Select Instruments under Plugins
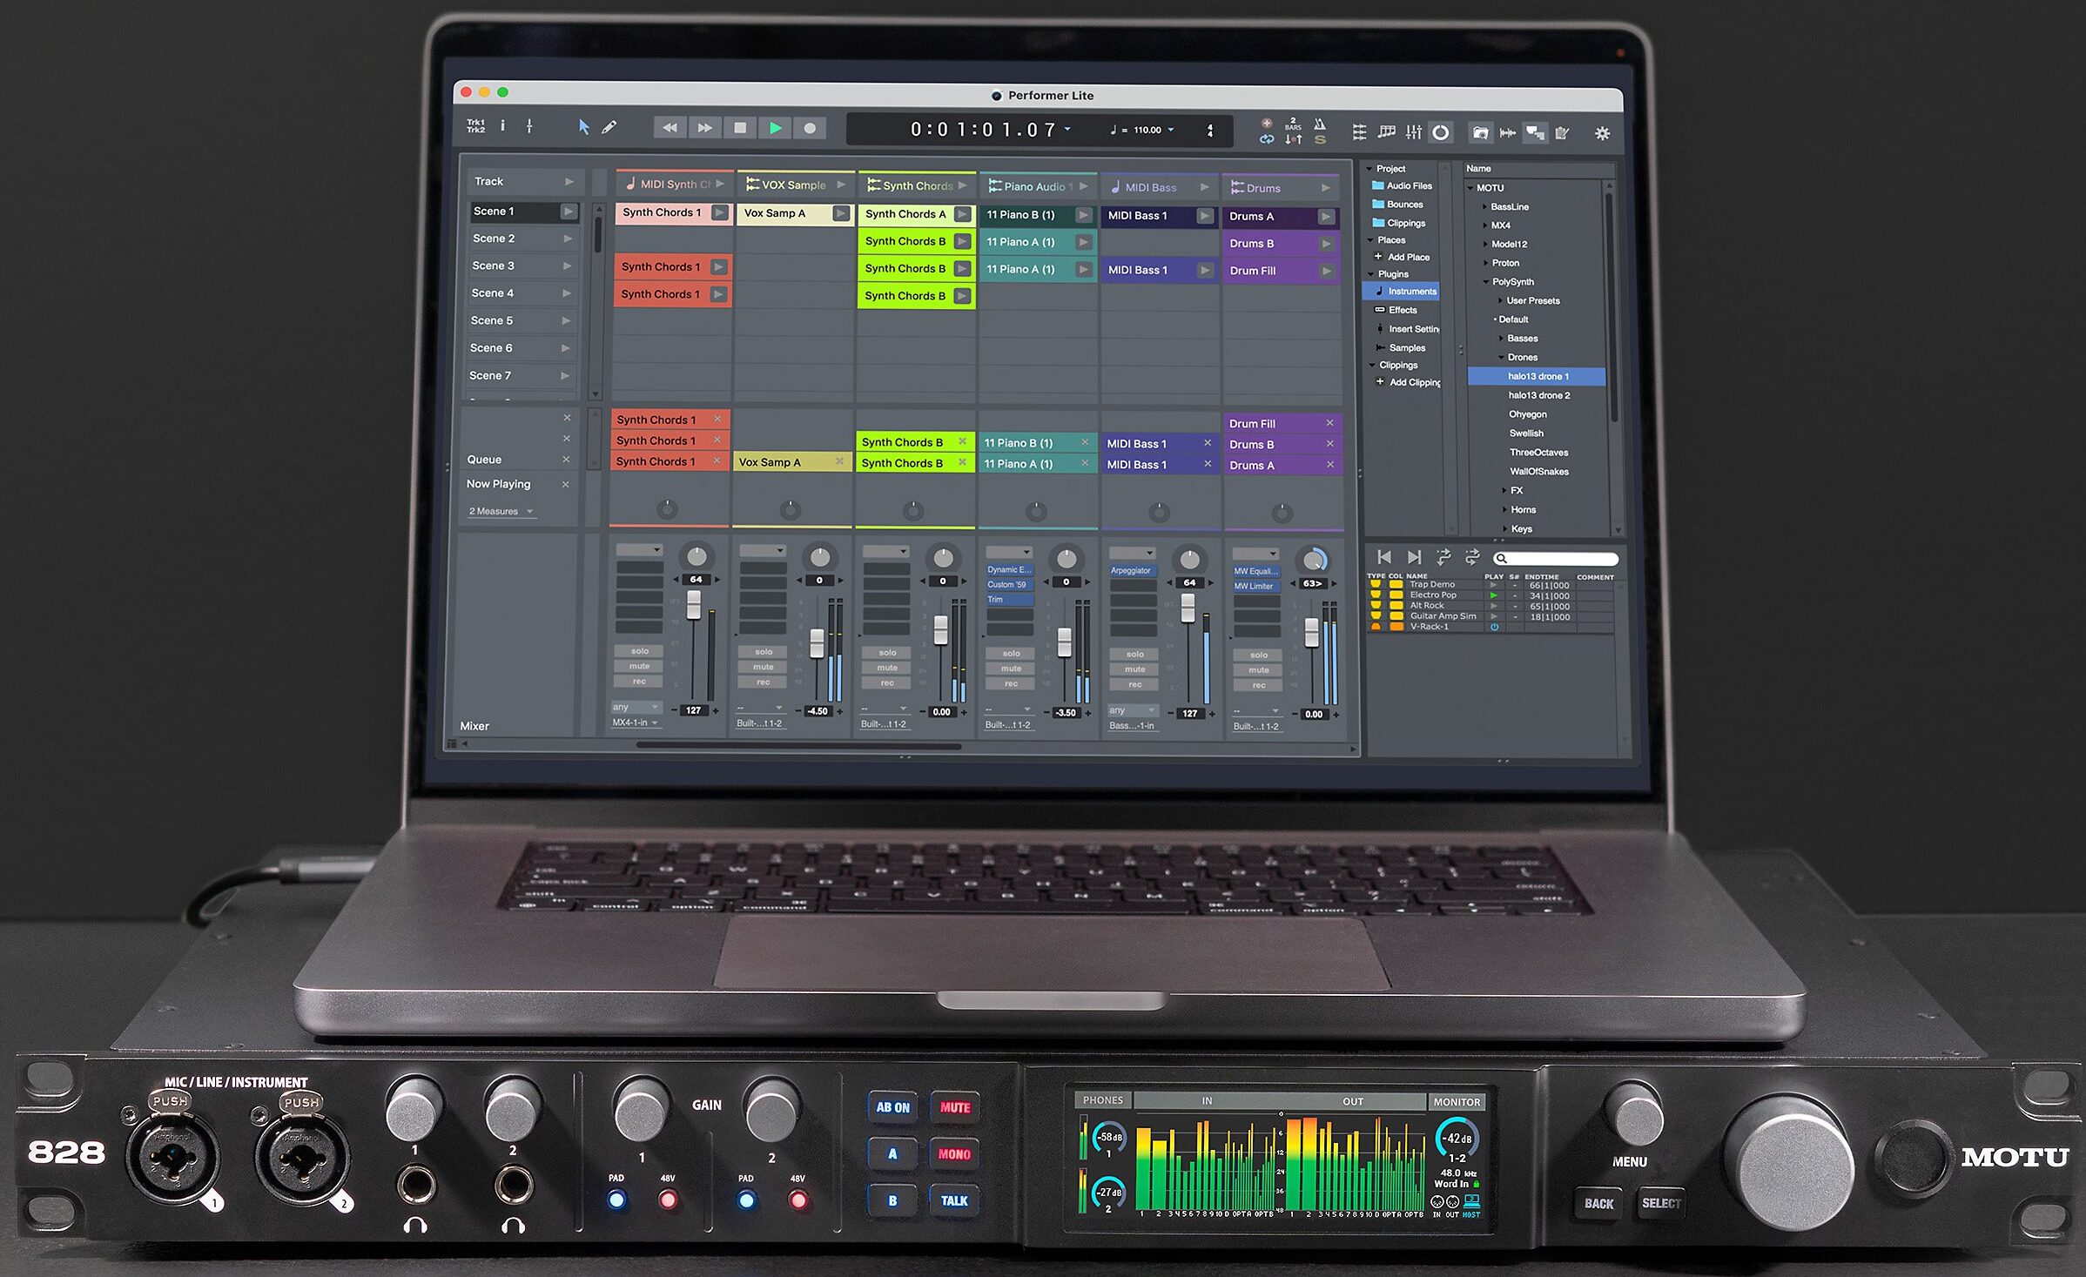 [1401, 292]
